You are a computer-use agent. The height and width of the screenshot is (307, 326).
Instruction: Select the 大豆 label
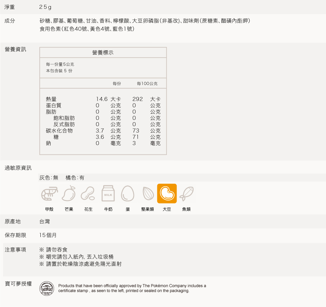point(167,209)
